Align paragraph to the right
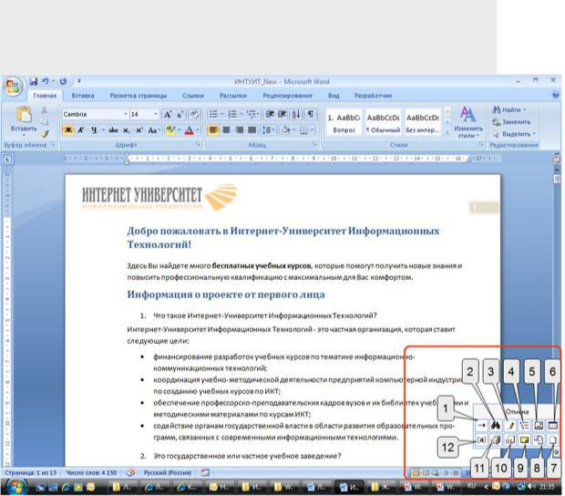The image size is (565, 496). 239,129
